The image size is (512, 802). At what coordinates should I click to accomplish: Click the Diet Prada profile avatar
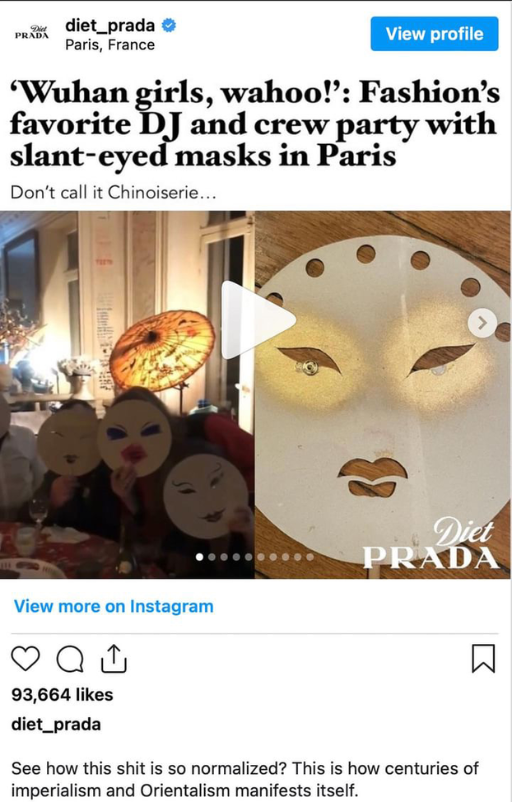(32, 32)
